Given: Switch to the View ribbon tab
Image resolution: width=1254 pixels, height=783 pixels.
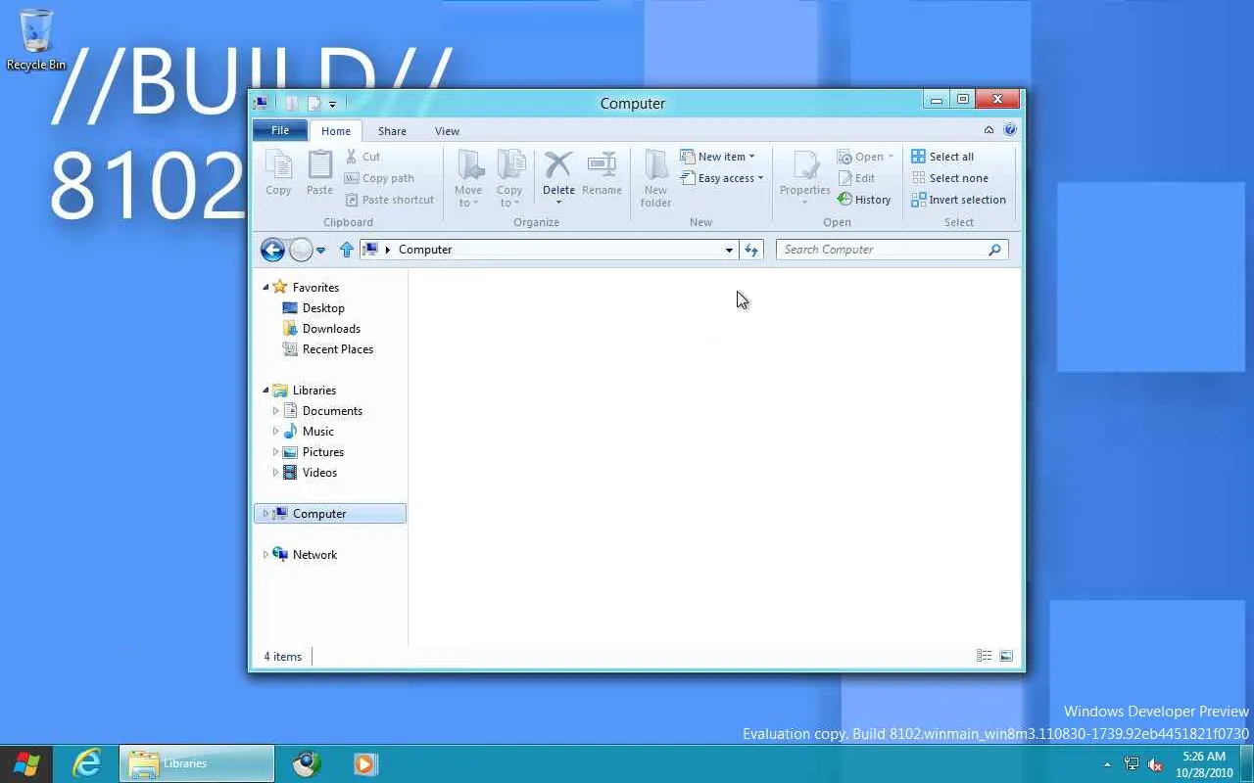Looking at the screenshot, I should [447, 131].
